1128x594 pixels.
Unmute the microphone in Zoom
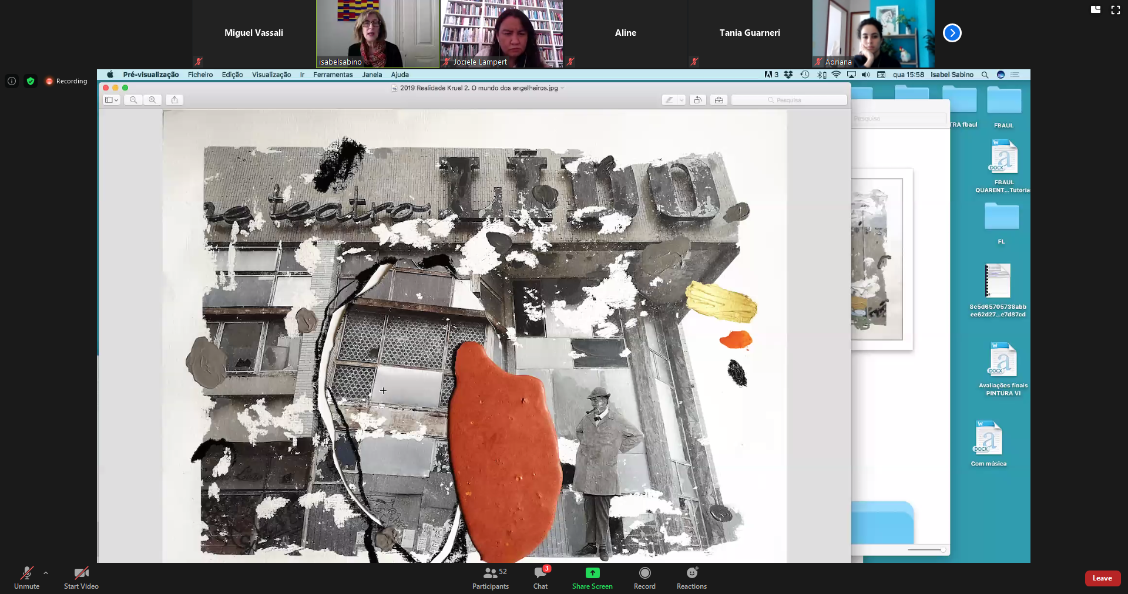26,578
